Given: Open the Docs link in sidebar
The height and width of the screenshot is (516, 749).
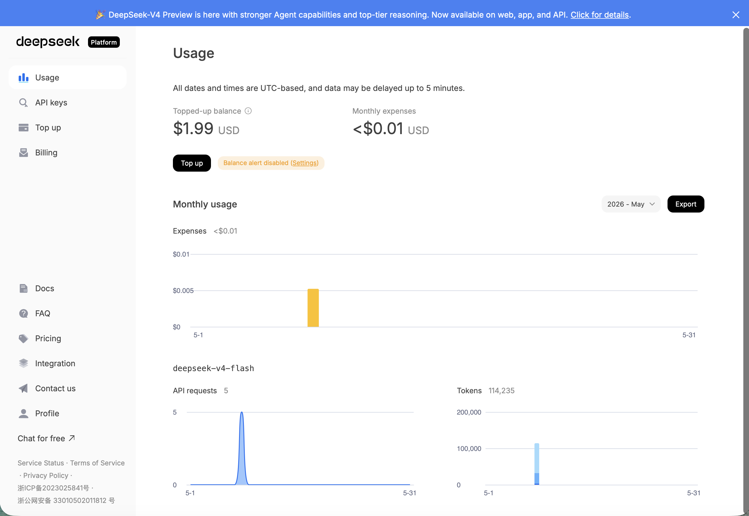Looking at the screenshot, I should pos(67,288).
